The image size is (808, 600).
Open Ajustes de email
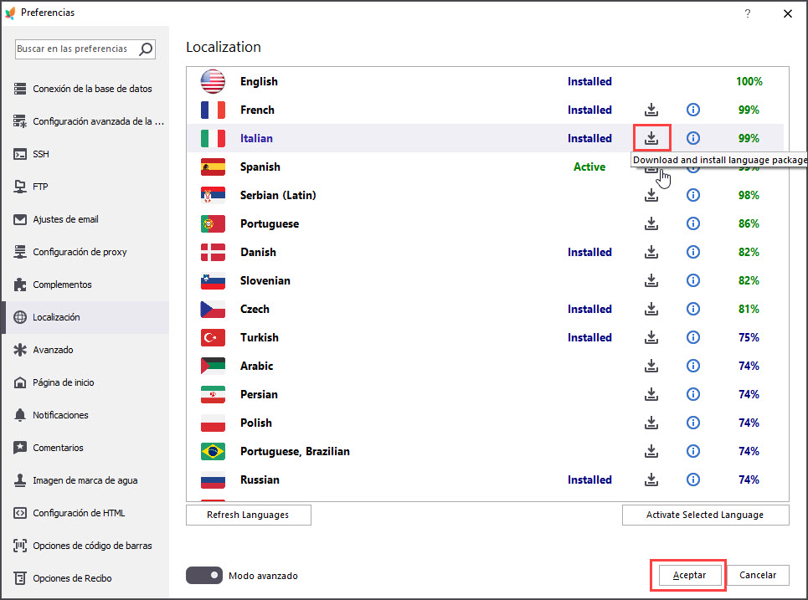tap(85, 219)
